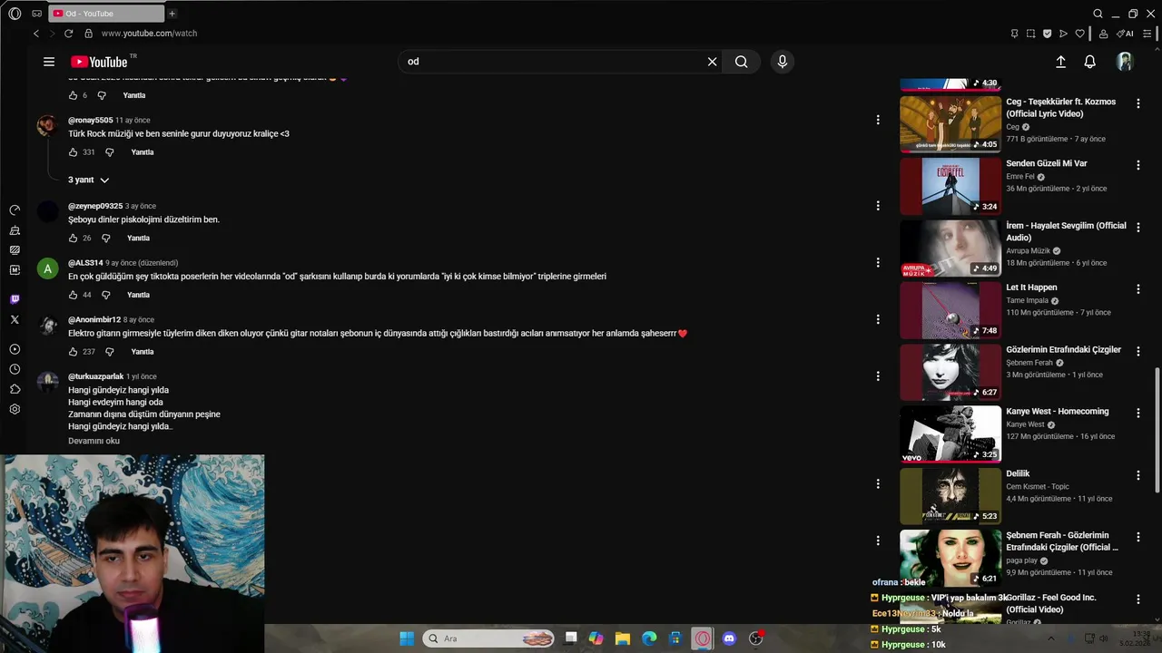
Task: Open the Ceg - Teşekkürler video thumbnail
Action: click(950, 124)
